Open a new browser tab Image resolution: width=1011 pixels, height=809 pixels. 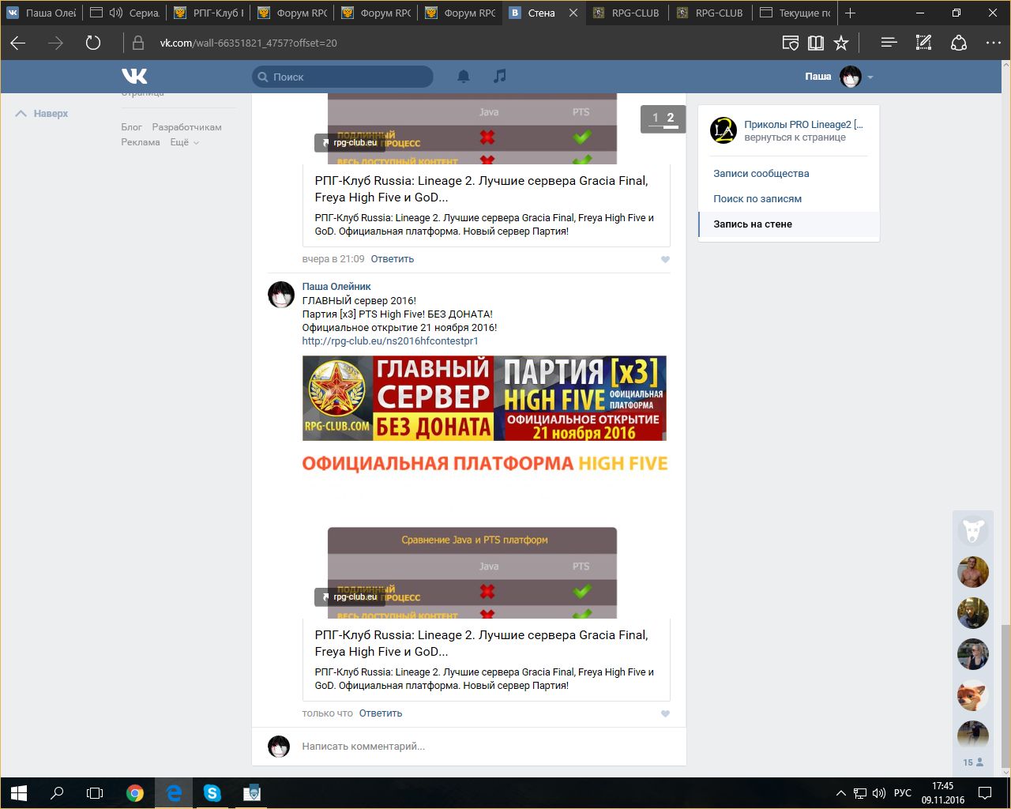click(851, 13)
